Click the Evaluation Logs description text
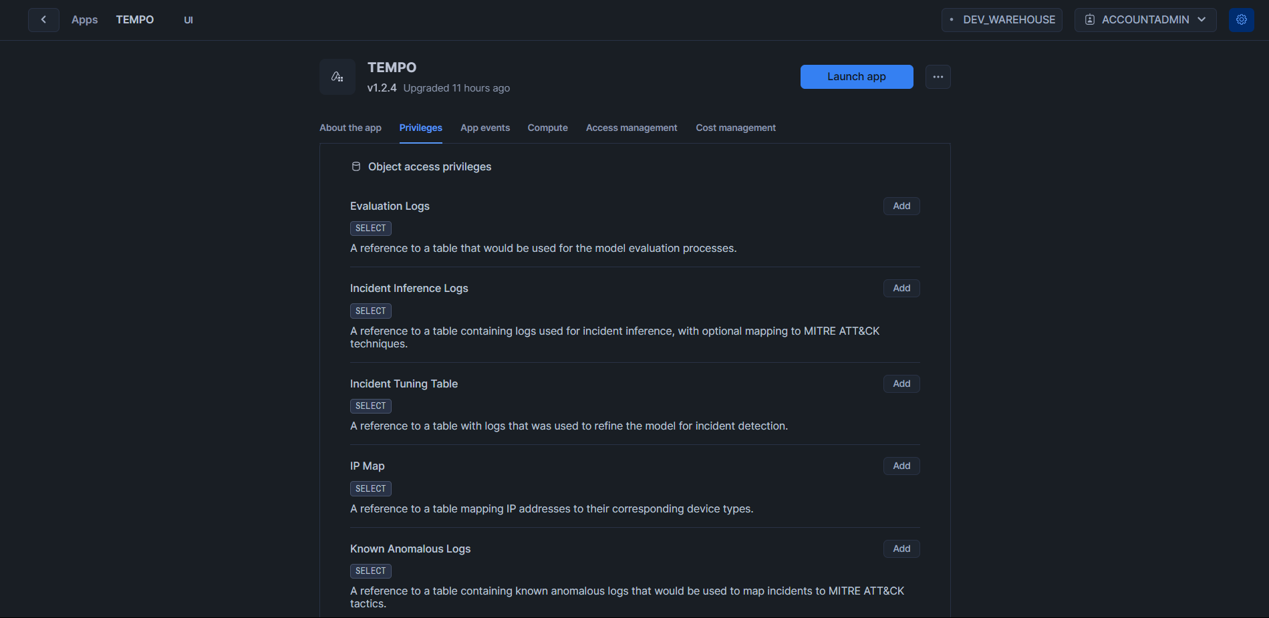1269x618 pixels. point(543,249)
